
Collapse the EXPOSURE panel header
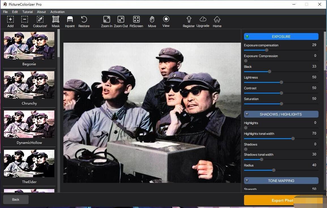point(281,36)
